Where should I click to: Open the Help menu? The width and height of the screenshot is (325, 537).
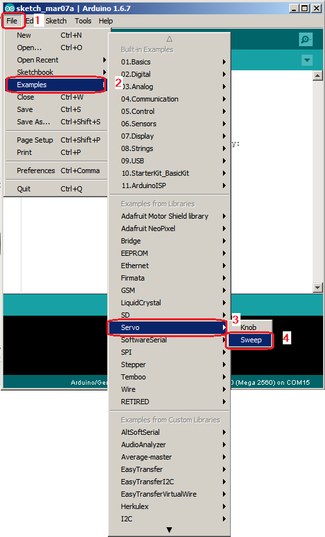[x=106, y=21]
